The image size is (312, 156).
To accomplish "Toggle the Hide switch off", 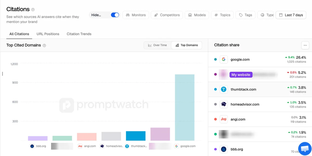I will [x=115, y=15].
